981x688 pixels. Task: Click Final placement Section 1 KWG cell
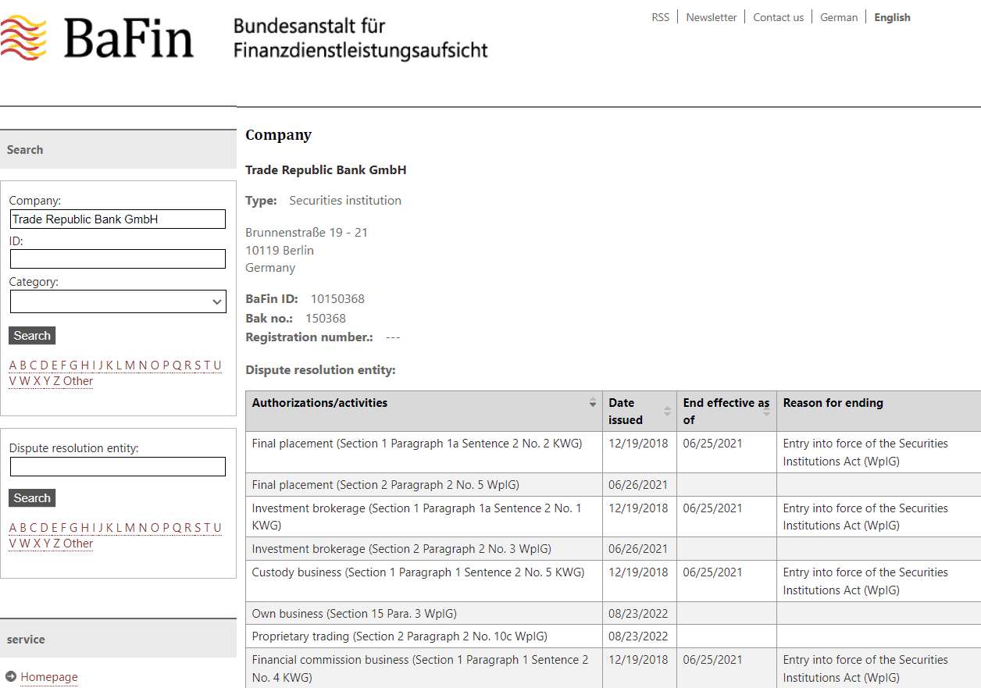[x=424, y=452]
